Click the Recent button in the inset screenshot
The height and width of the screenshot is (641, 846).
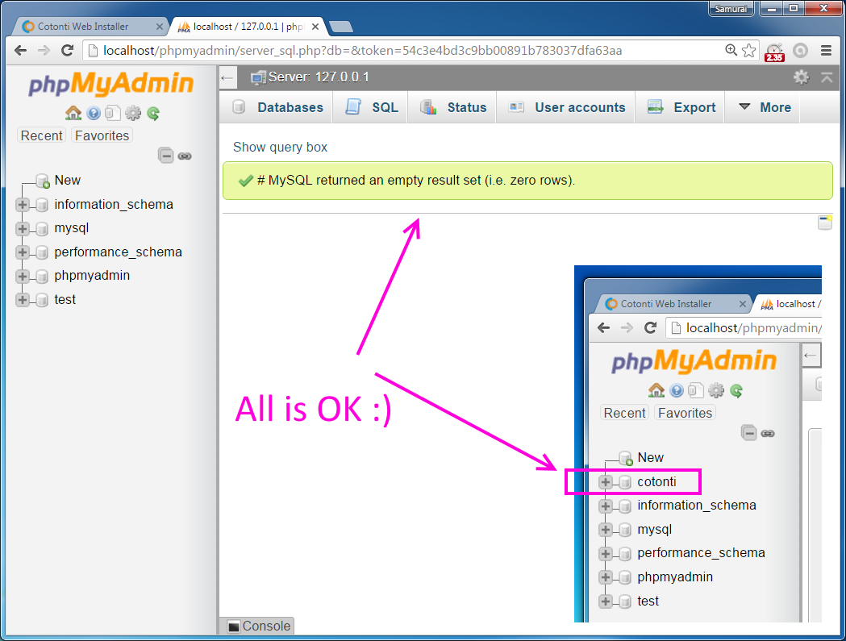point(624,413)
